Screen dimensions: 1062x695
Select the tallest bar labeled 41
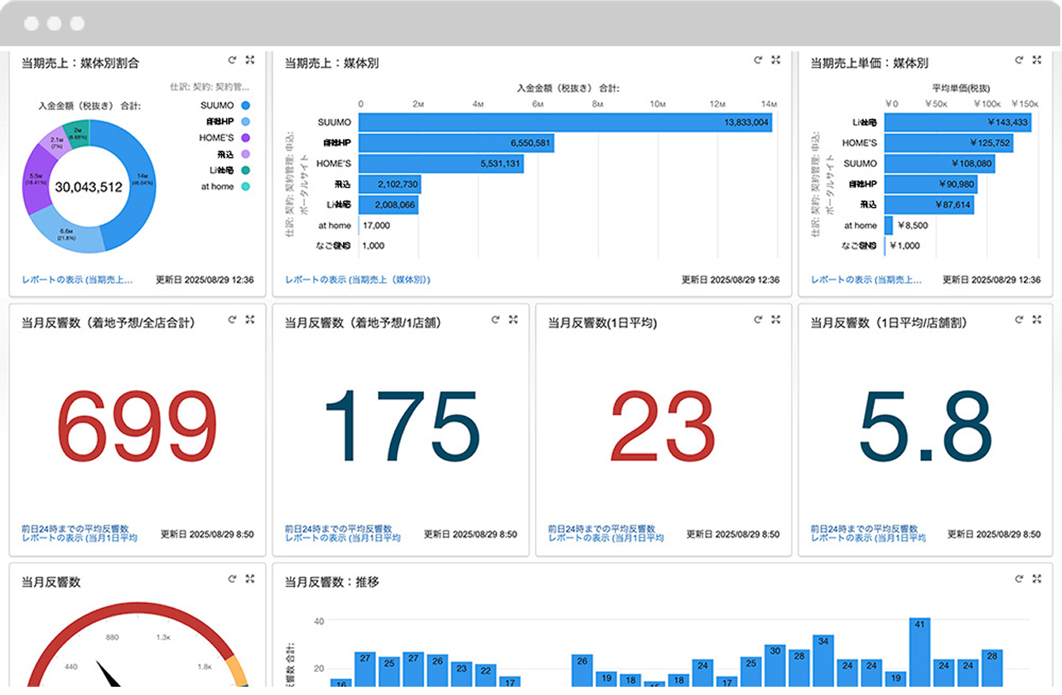pos(919,650)
